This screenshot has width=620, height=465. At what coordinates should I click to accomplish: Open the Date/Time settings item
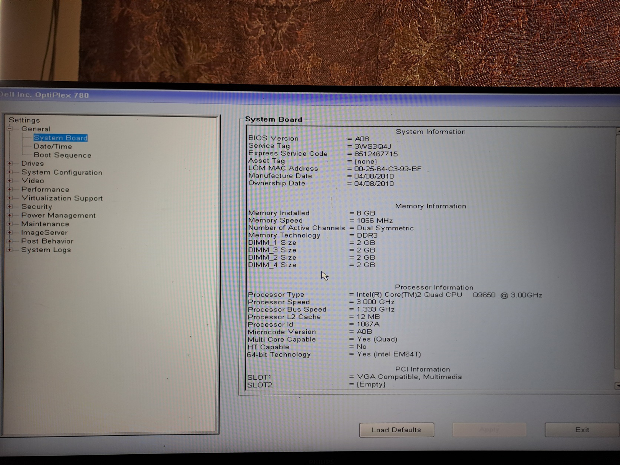[x=53, y=146]
